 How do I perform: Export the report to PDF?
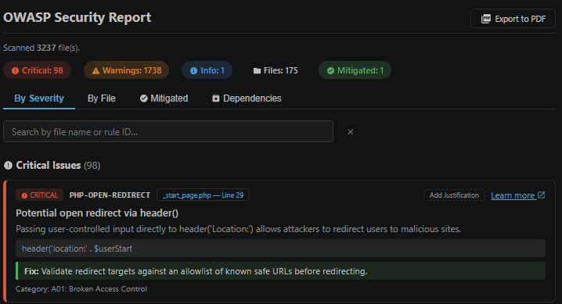coord(513,19)
